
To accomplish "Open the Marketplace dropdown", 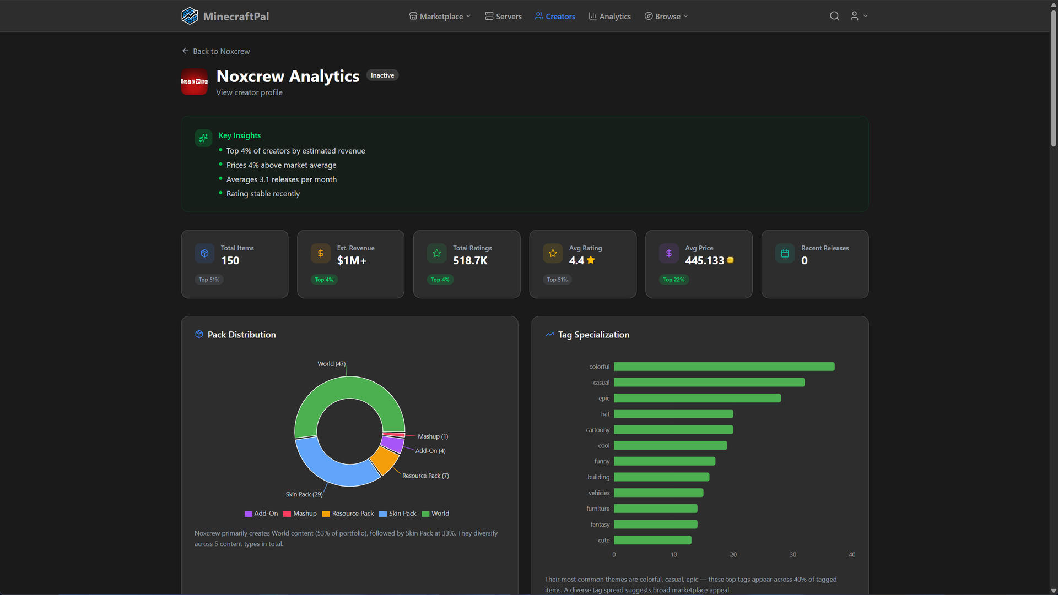I will [x=439, y=16].
